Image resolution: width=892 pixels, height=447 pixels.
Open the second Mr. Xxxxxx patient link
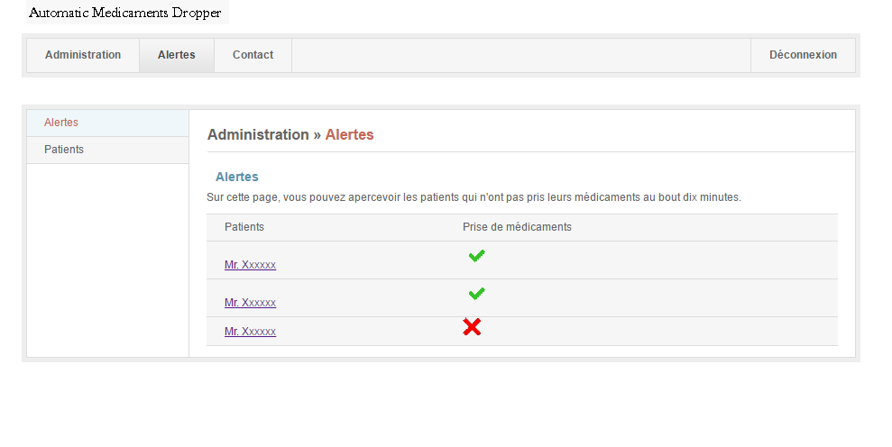click(250, 303)
